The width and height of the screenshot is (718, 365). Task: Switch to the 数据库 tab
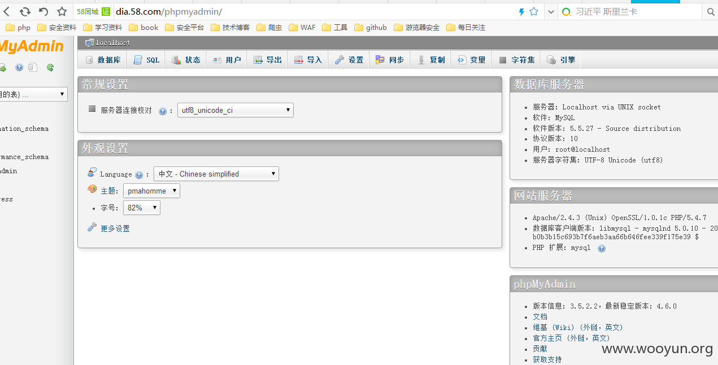point(103,60)
